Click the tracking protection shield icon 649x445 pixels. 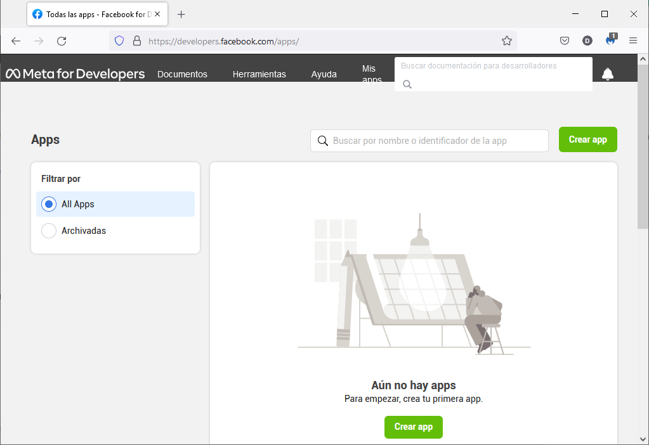coord(119,41)
